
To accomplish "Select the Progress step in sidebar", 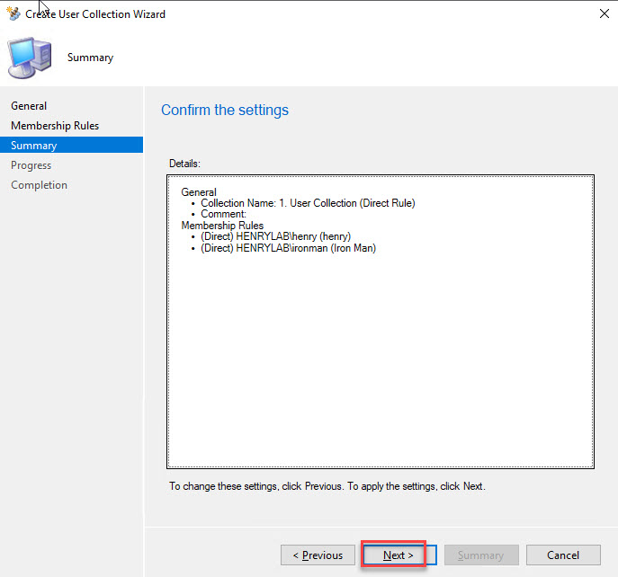I will pyautogui.click(x=31, y=165).
